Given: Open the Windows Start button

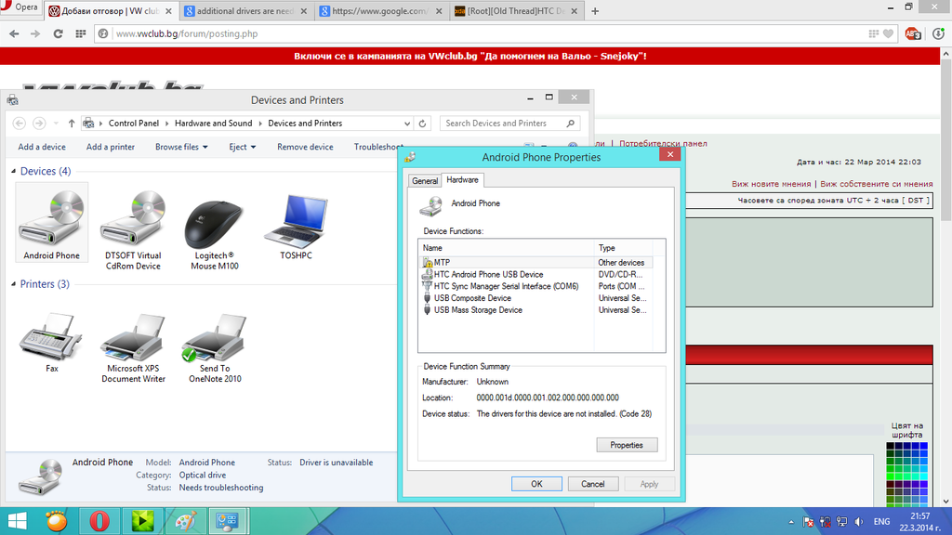Looking at the screenshot, I should tap(17, 521).
